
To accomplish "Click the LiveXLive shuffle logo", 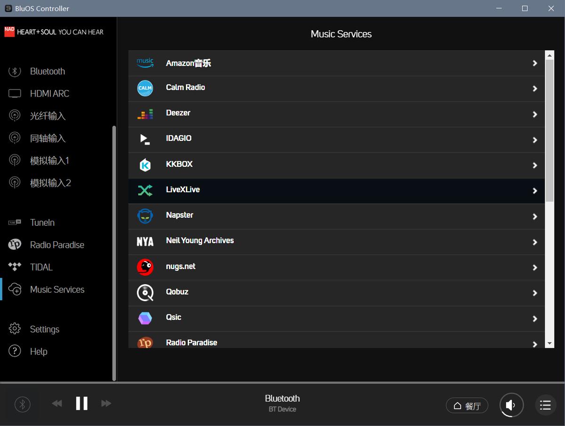I will 145,190.
